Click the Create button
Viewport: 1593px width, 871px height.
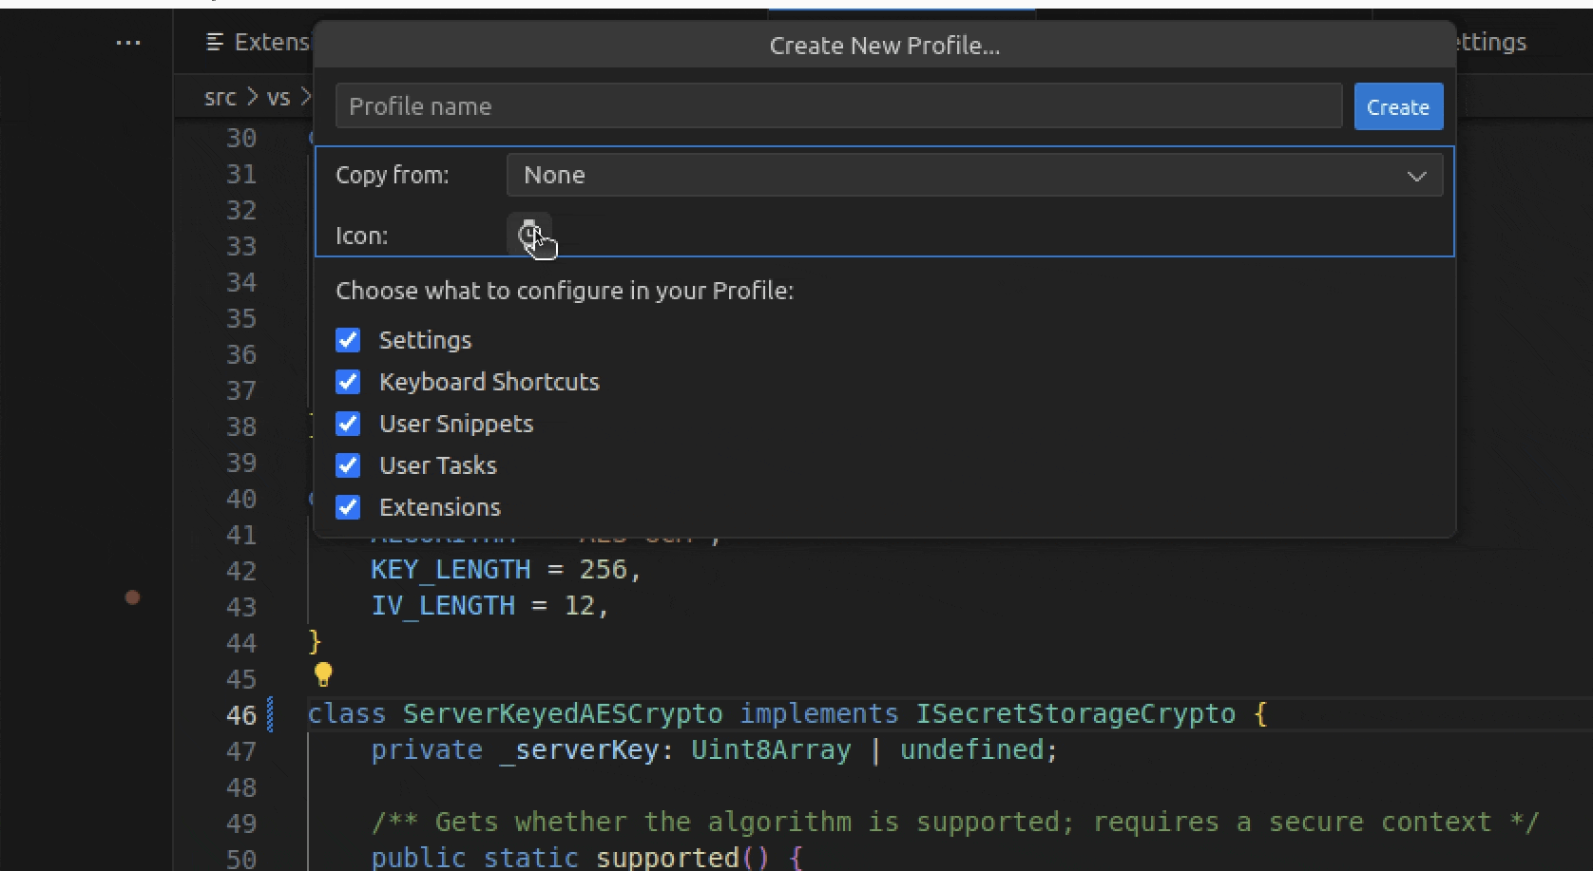(1397, 106)
